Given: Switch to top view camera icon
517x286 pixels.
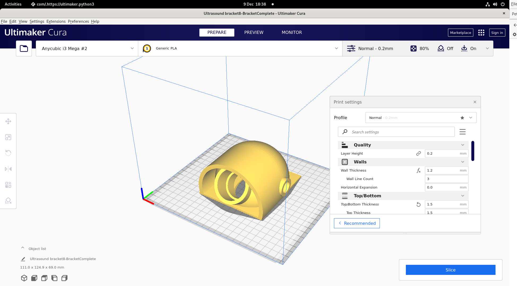Looking at the screenshot, I should pyautogui.click(x=44, y=278).
